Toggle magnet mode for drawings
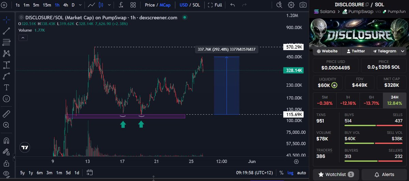Viewport: 409px width, 181px height. [6, 140]
